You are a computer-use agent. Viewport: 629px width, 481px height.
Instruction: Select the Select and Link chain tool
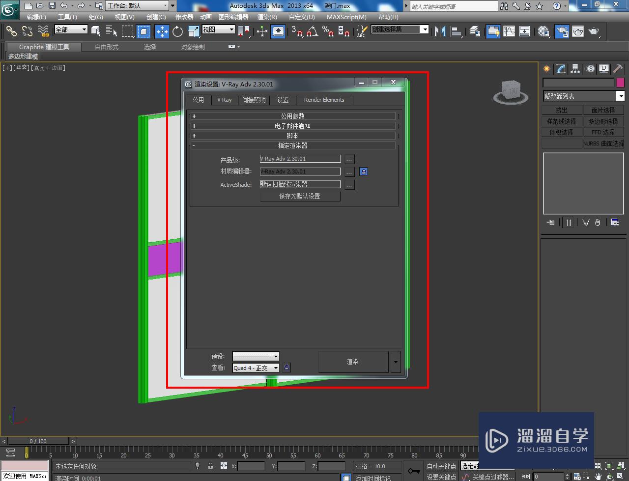(x=11, y=31)
